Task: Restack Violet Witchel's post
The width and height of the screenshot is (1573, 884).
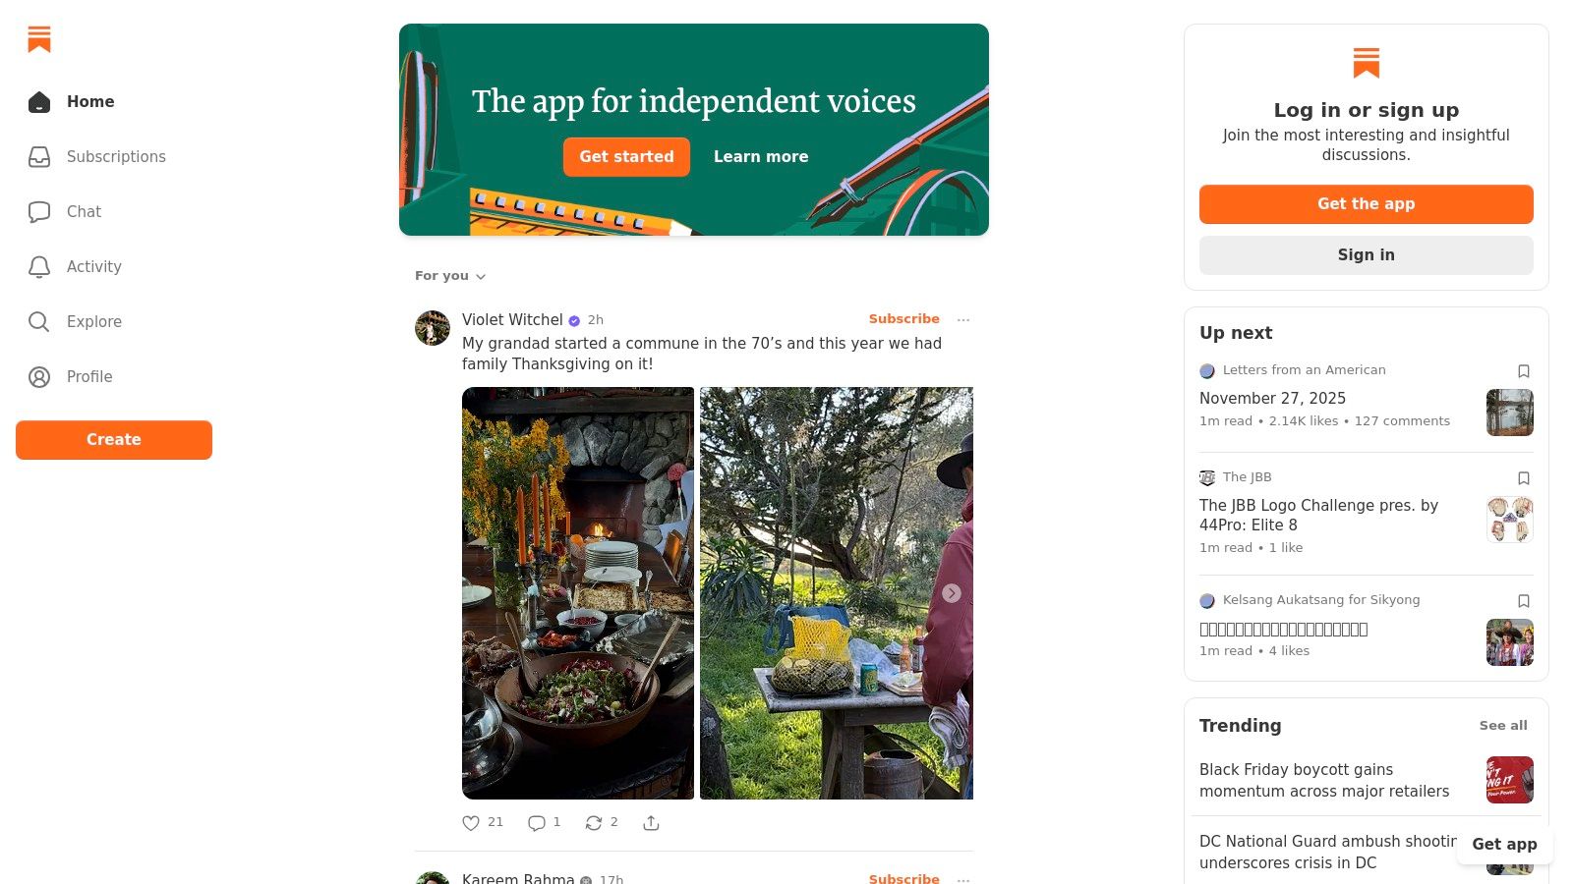Action: click(x=594, y=823)
